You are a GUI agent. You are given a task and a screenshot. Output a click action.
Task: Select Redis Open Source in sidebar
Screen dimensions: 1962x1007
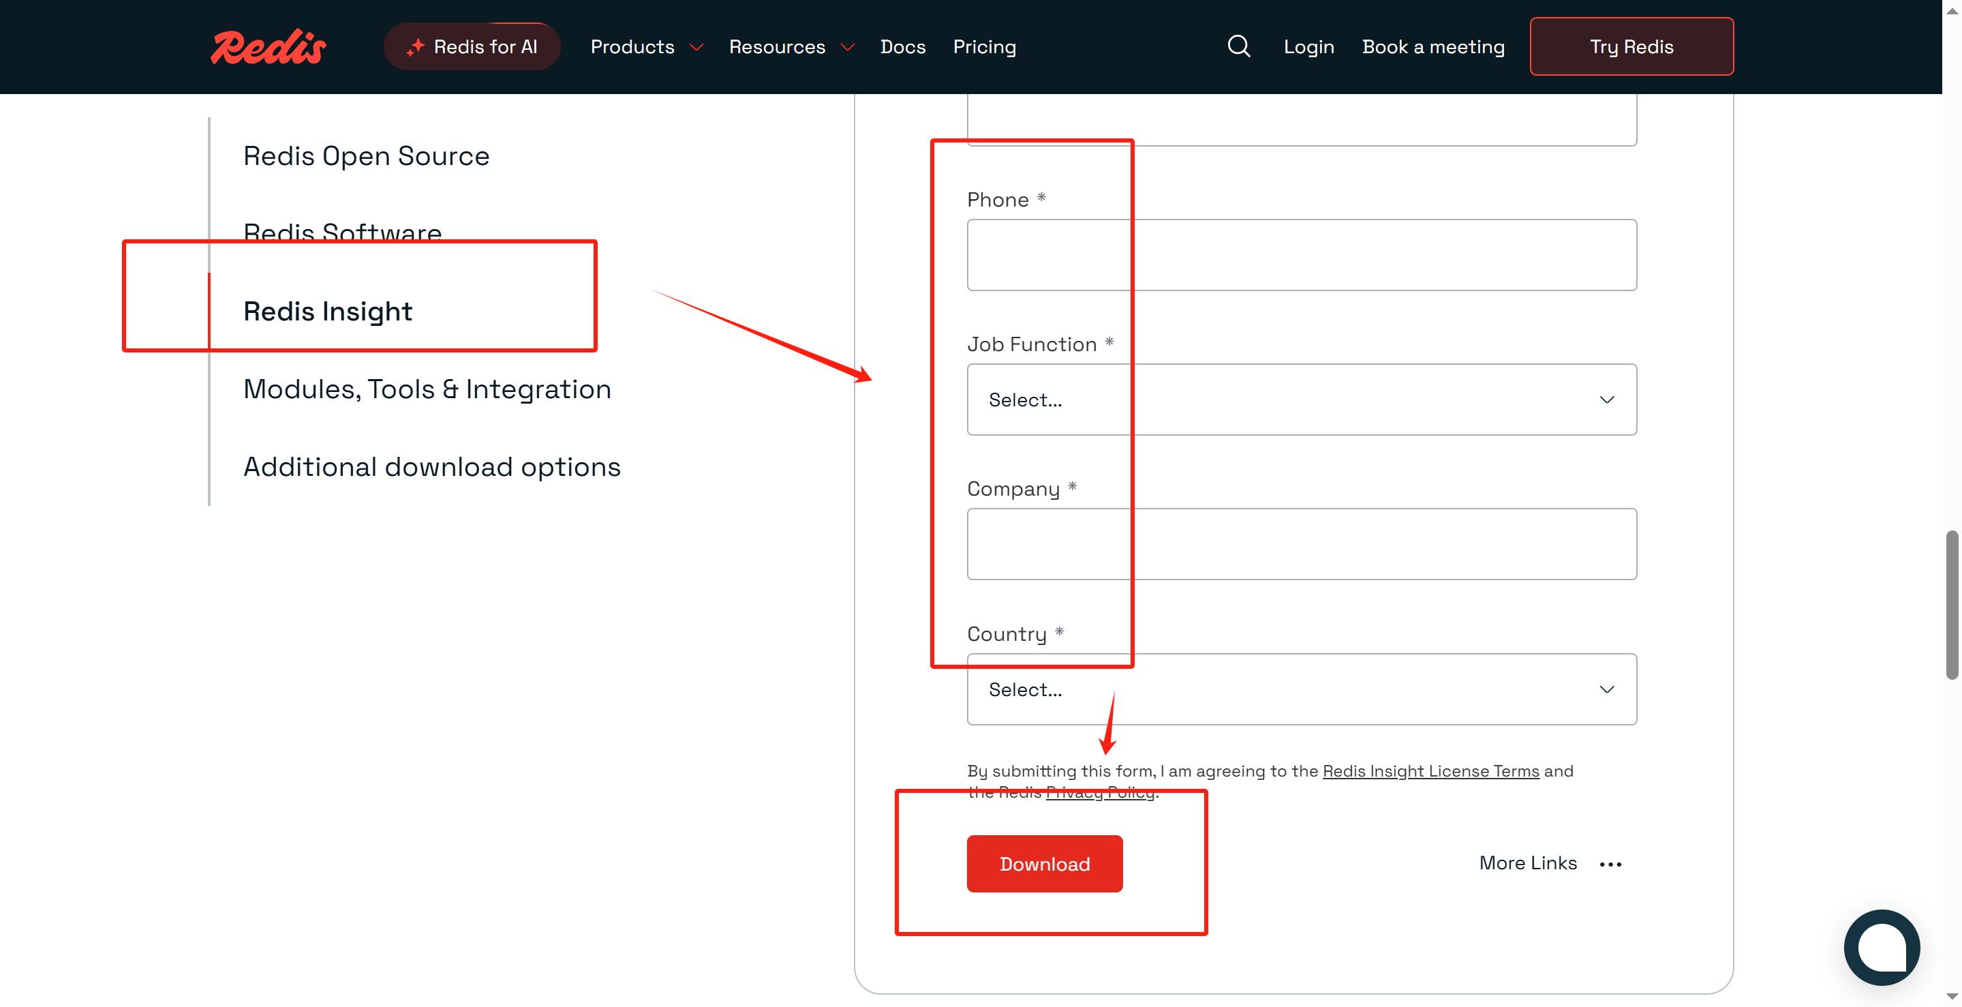365,156
